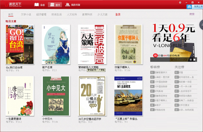Click the title 一生最爱唐诗
203x132 pixels.
14,119
